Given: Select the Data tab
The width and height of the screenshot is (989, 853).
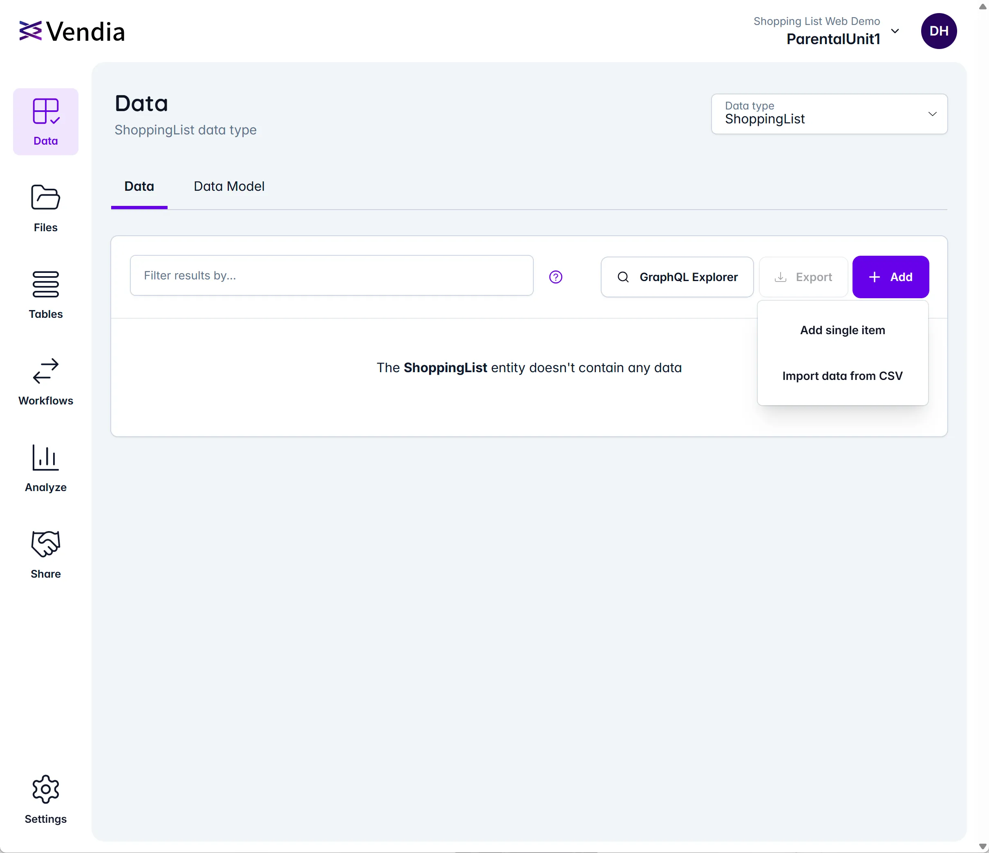Looking at the screenshot, I should click(139, 186).
